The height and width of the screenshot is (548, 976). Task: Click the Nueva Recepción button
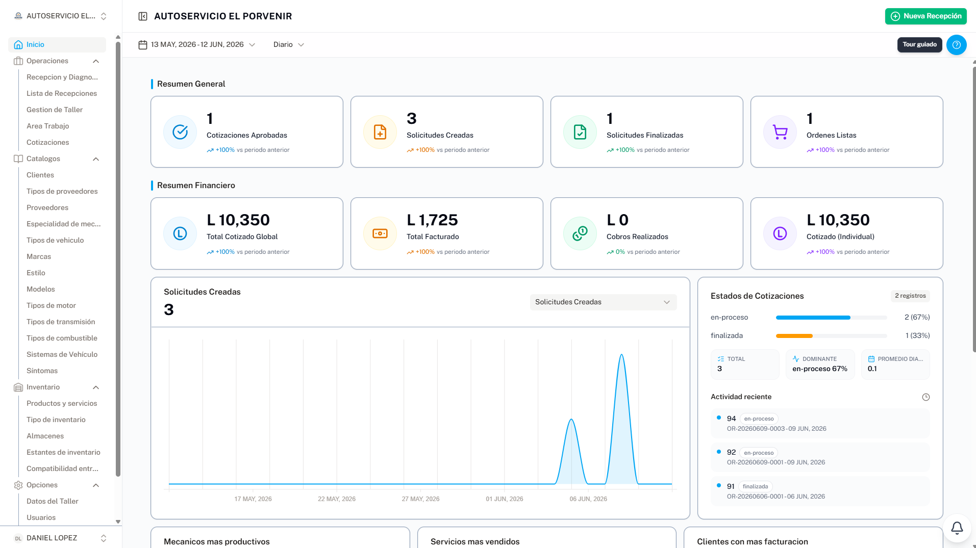pos(925,16)
